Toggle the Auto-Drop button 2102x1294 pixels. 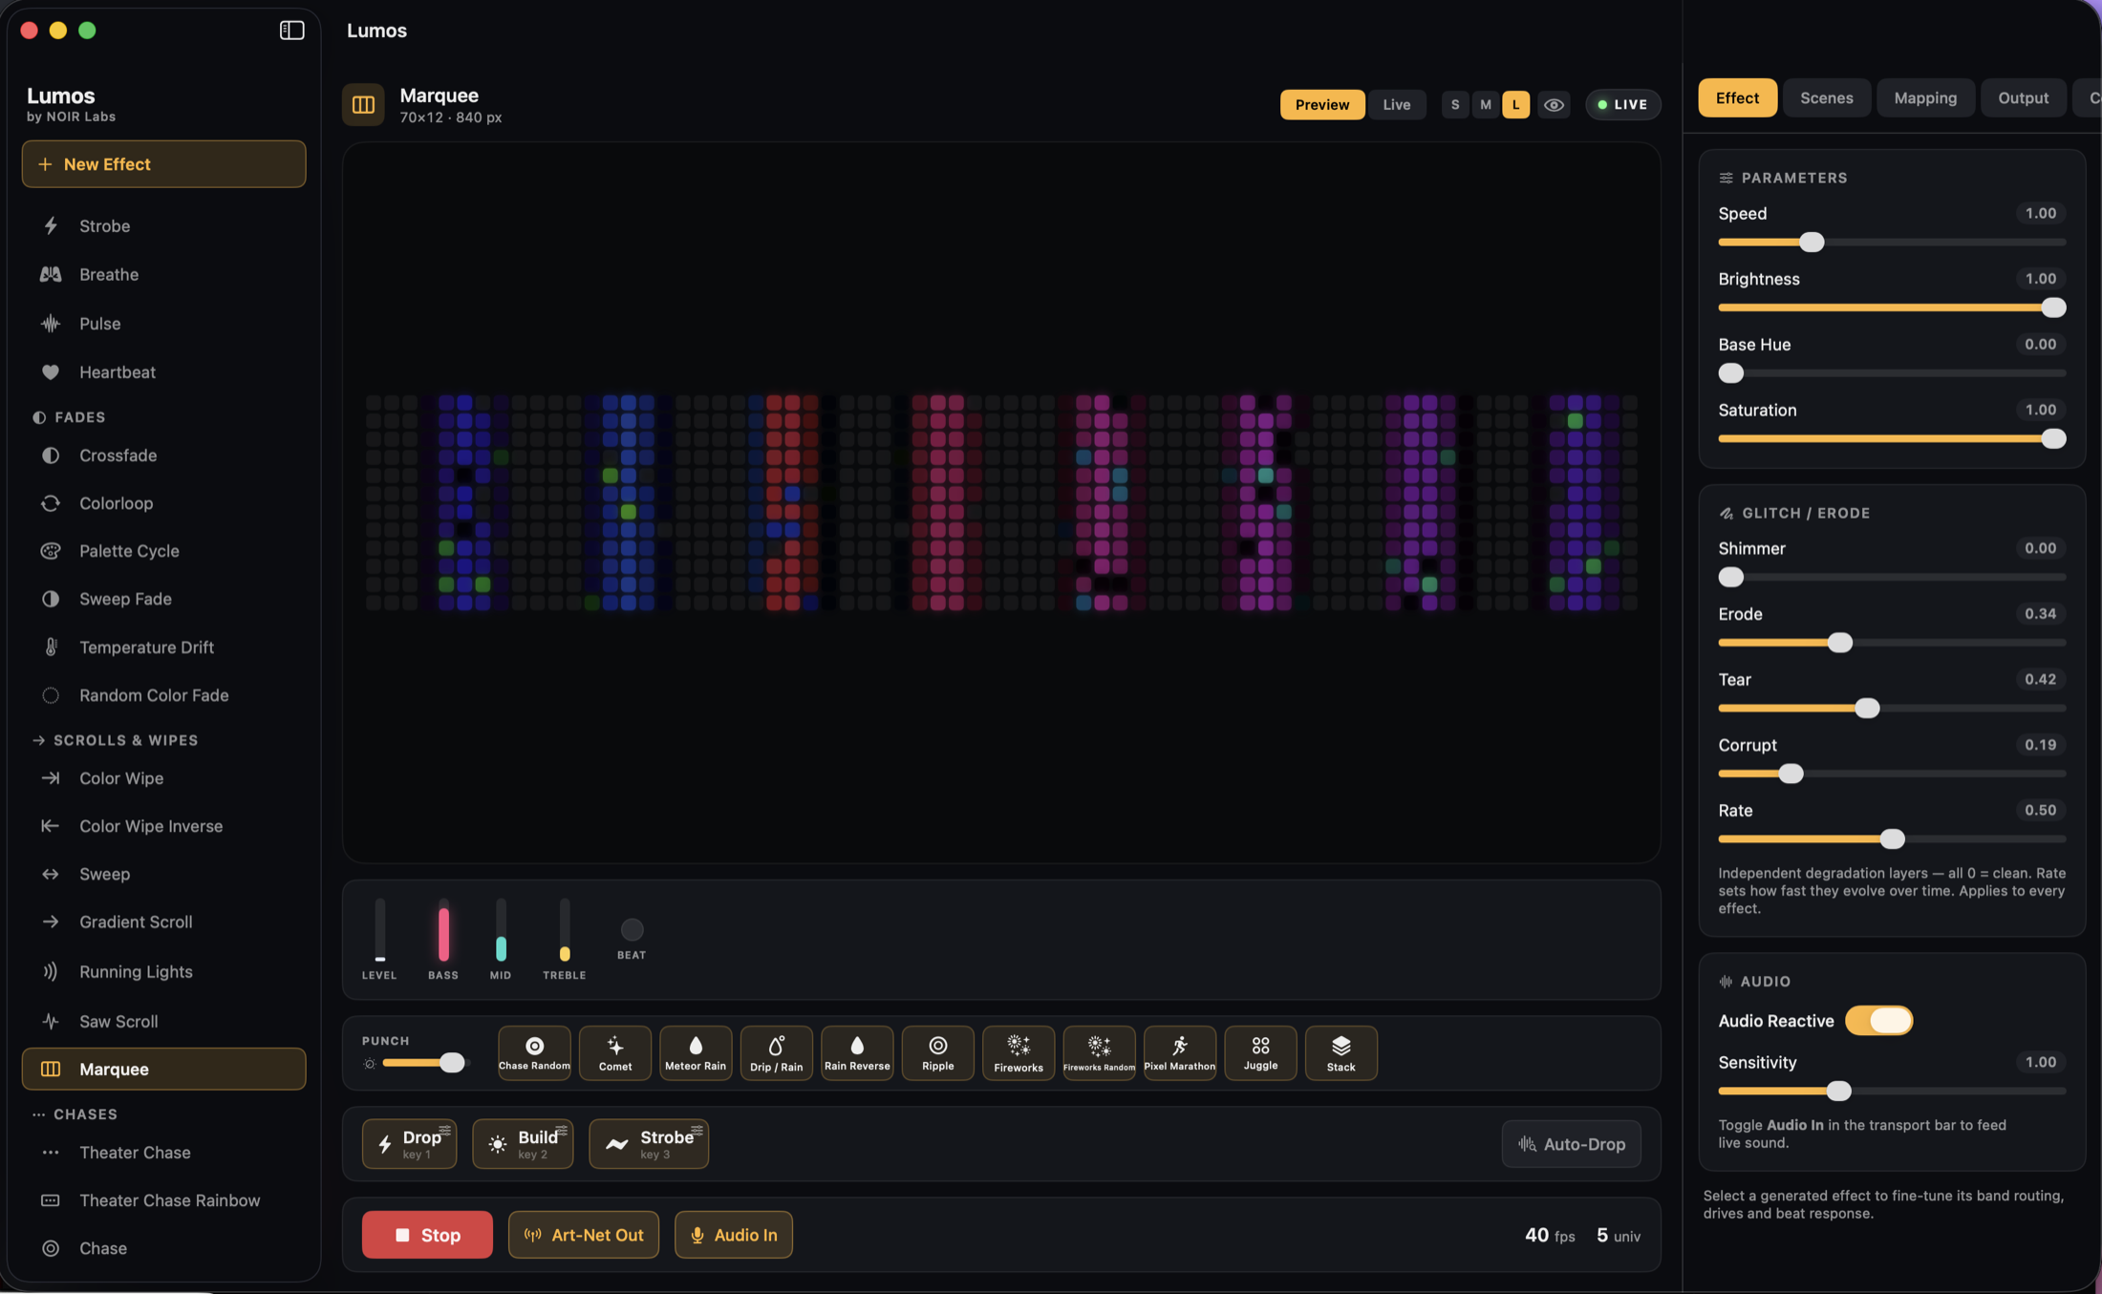(x=1571, y=1143)
